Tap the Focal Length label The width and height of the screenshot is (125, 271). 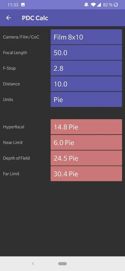pyautogui.click(x=15, y=53)
